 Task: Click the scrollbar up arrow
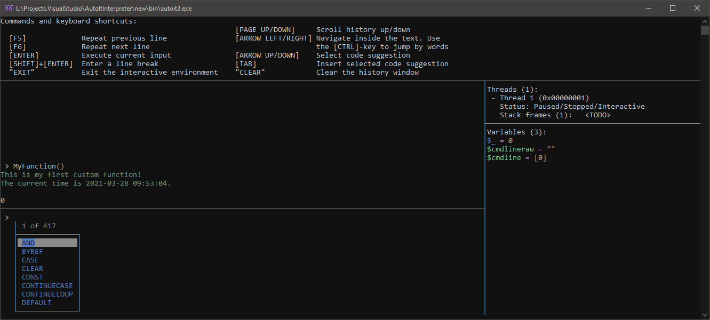tap(705, 21)
